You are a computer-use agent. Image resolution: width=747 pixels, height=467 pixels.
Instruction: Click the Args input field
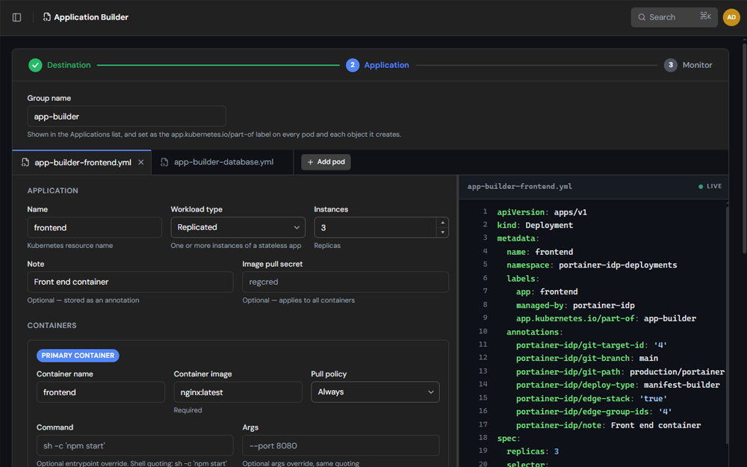341,445
